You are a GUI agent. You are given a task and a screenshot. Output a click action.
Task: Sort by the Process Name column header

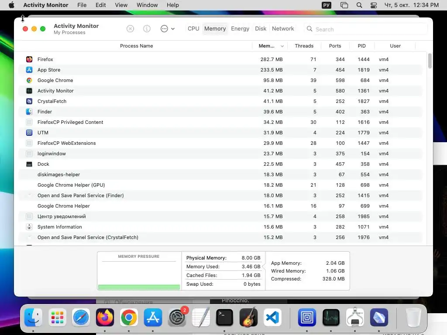(x=136, y=46)
